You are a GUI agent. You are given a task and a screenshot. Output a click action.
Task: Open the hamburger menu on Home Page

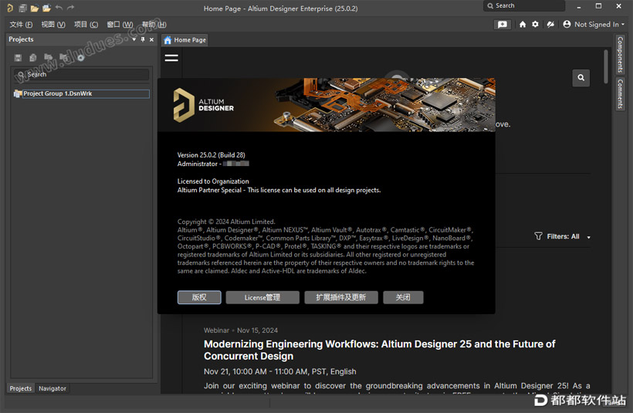click(x=171, y=58)
